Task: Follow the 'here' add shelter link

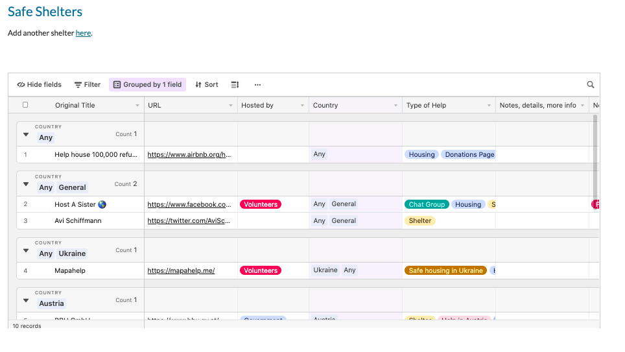Action: pos(83,33)
